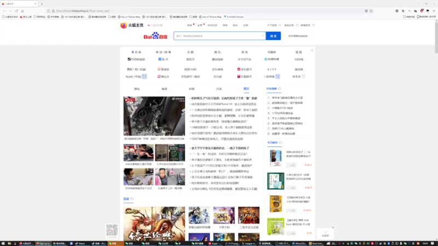Expand the 星座运势 dropdown
The width and height of the screenshot is (438, 246).
[297, 25]
